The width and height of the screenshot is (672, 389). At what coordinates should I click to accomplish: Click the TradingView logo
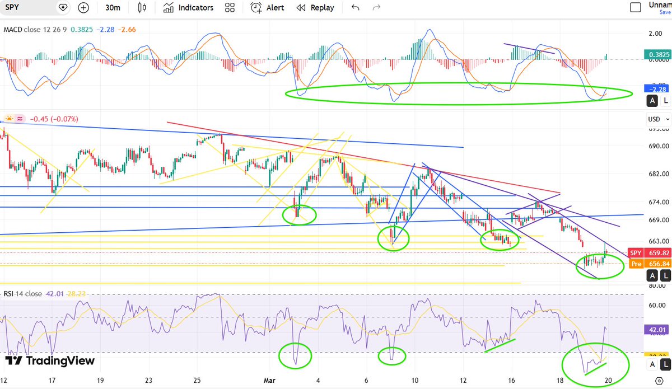point(49,361)
